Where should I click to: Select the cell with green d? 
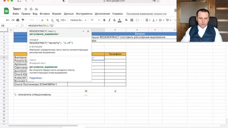pyautogui.click(x=115, y=91)
